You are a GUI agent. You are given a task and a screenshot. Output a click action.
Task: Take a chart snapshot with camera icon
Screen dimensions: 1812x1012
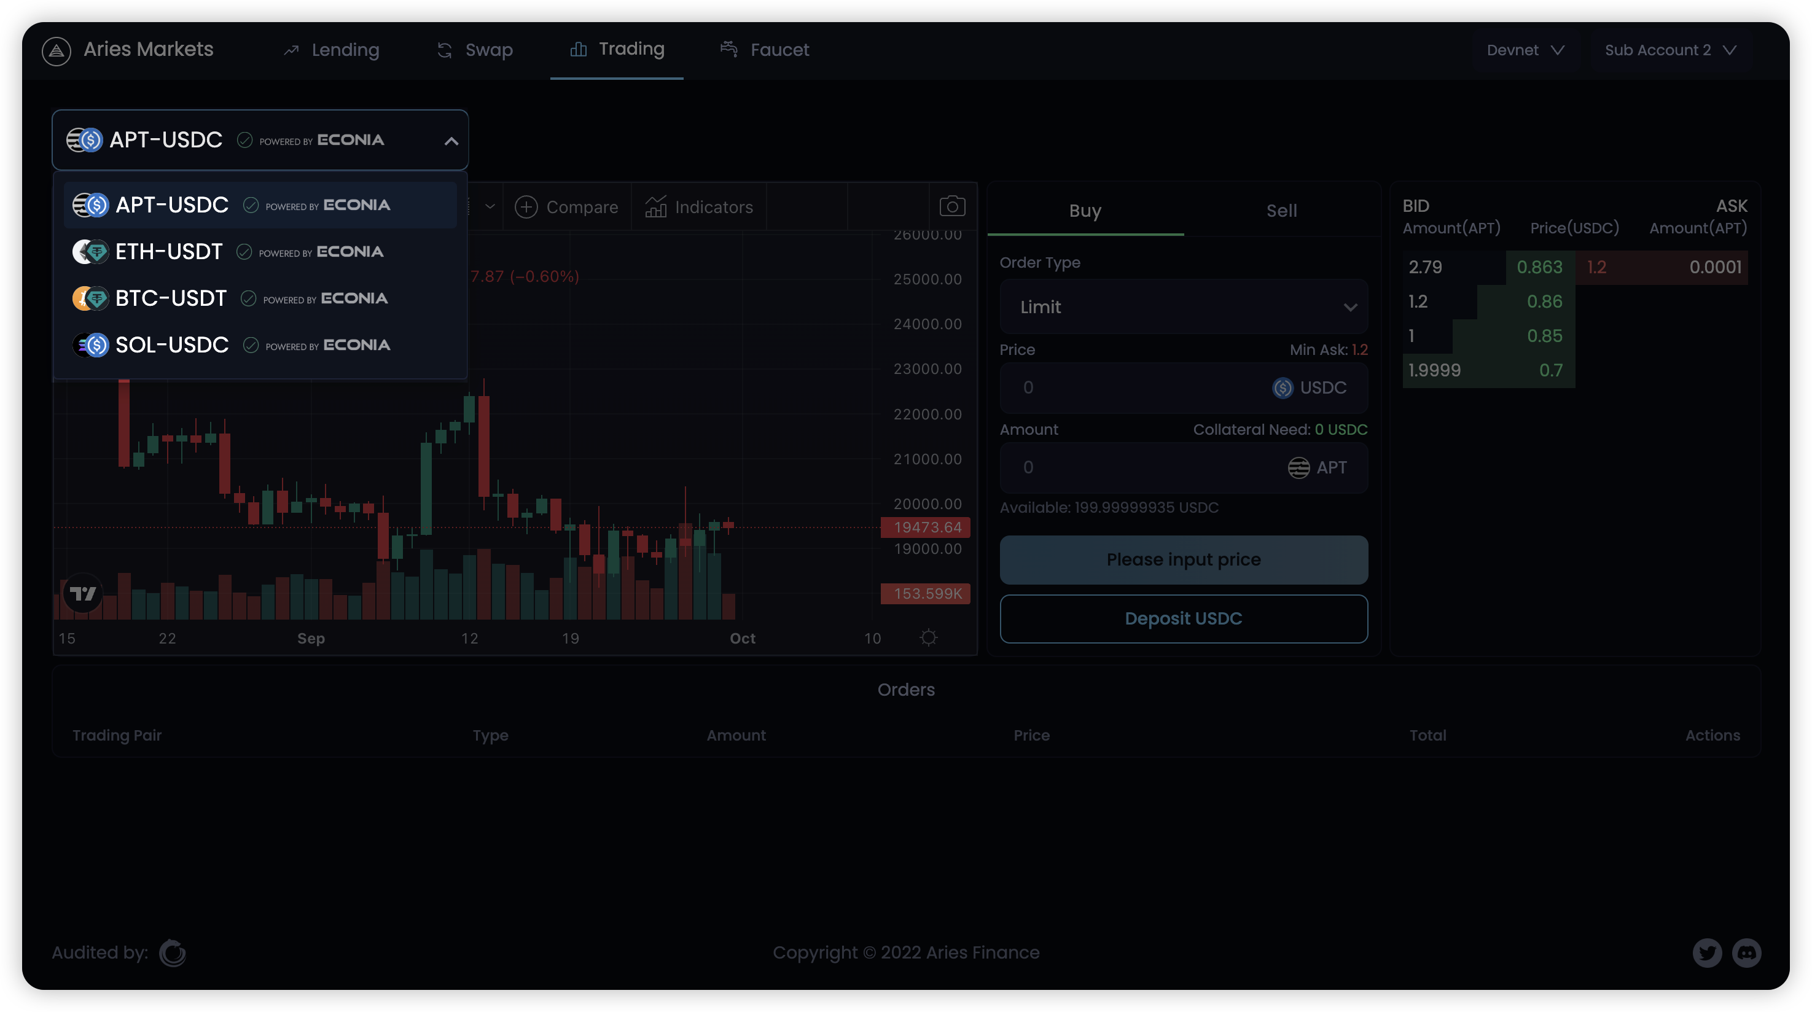coord(953,206)
